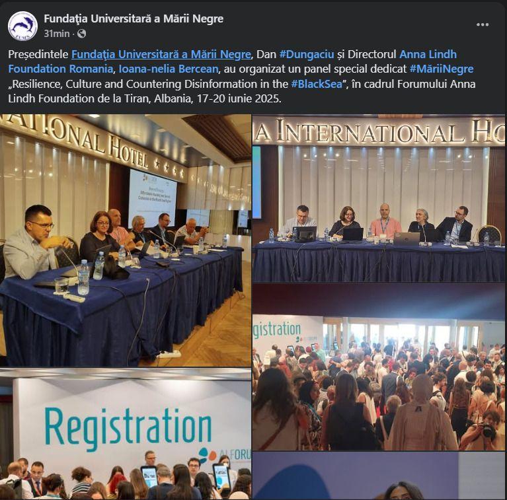Image resolution: width=507 pixels, height=500 pixels.
Task: Open angled panel table photo
Action: click(126, 240)
